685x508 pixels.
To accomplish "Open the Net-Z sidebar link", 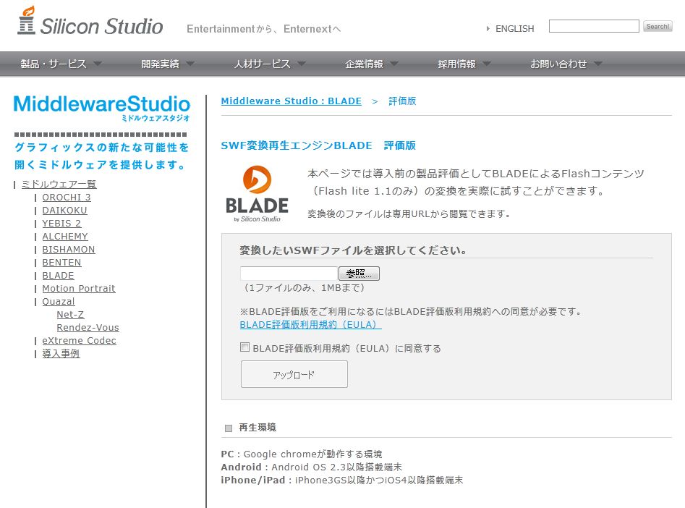I will point(70,314).
